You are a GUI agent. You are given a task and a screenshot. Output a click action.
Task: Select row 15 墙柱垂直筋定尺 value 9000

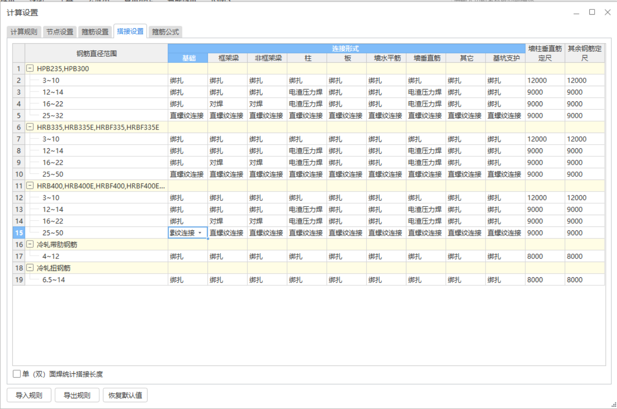pos(545,233)
